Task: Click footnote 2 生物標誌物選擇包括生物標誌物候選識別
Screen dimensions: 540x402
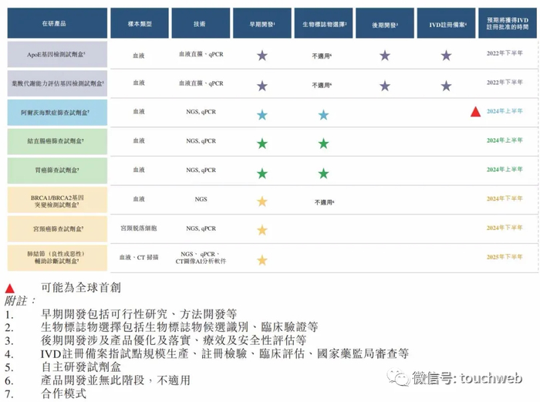Action: pos(179,327)
